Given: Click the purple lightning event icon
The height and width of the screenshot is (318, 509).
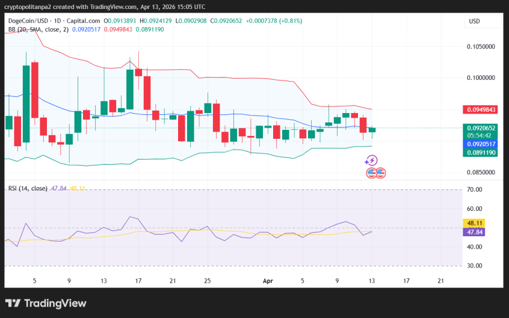Looking at the screenshot, I should pyautogui.click(x=371, y=161).
